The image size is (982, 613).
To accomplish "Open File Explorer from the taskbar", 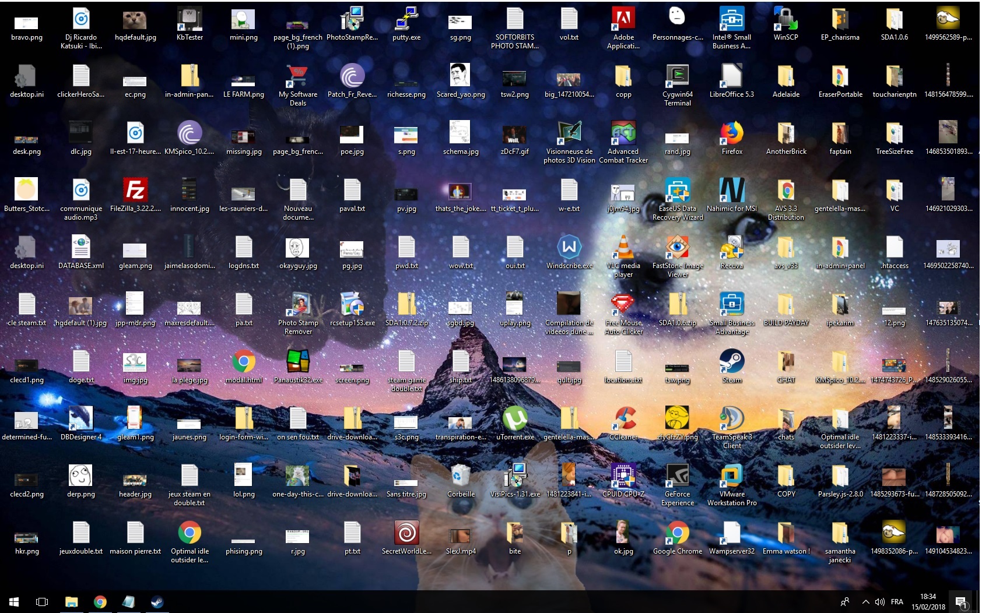I will 71,602.
